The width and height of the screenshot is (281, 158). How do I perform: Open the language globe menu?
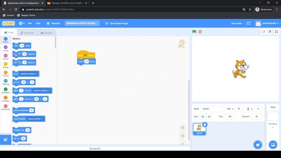click(x=22, y=23)
